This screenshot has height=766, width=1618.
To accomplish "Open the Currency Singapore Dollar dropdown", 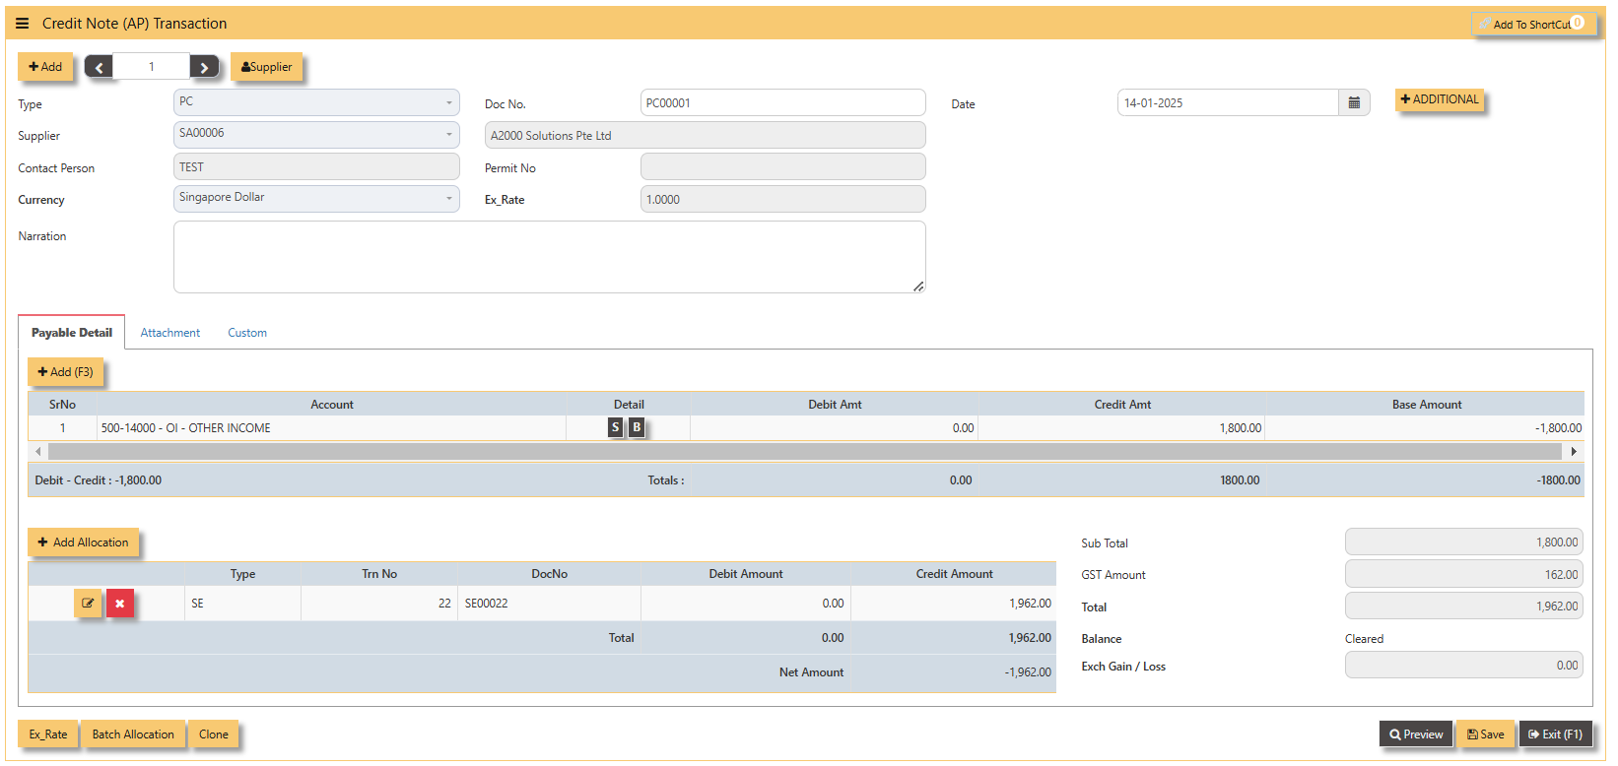I will click(316, 198).
